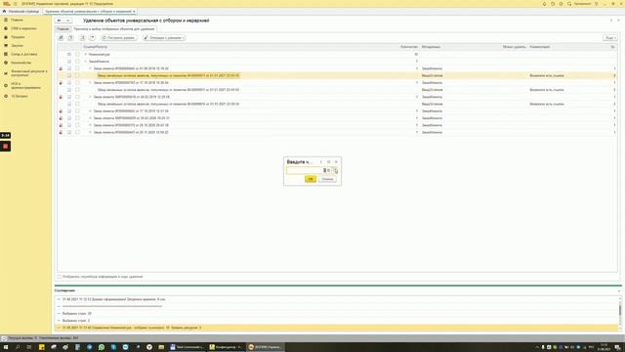Screen dimensions: 625x352
Task: Collapse order node dated 17.10.2018
Action: [x=90, y=82]
